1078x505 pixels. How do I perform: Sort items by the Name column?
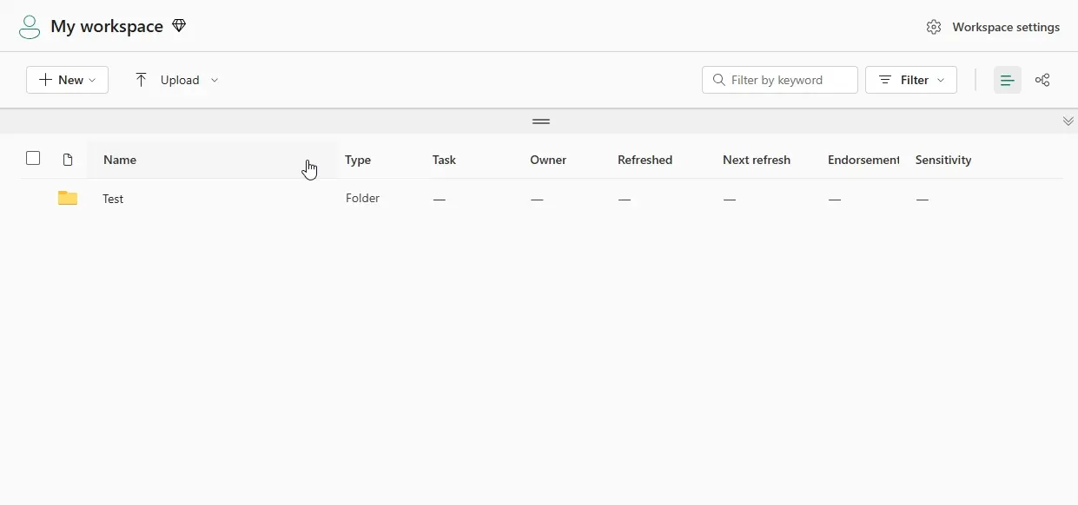(120, 160)
